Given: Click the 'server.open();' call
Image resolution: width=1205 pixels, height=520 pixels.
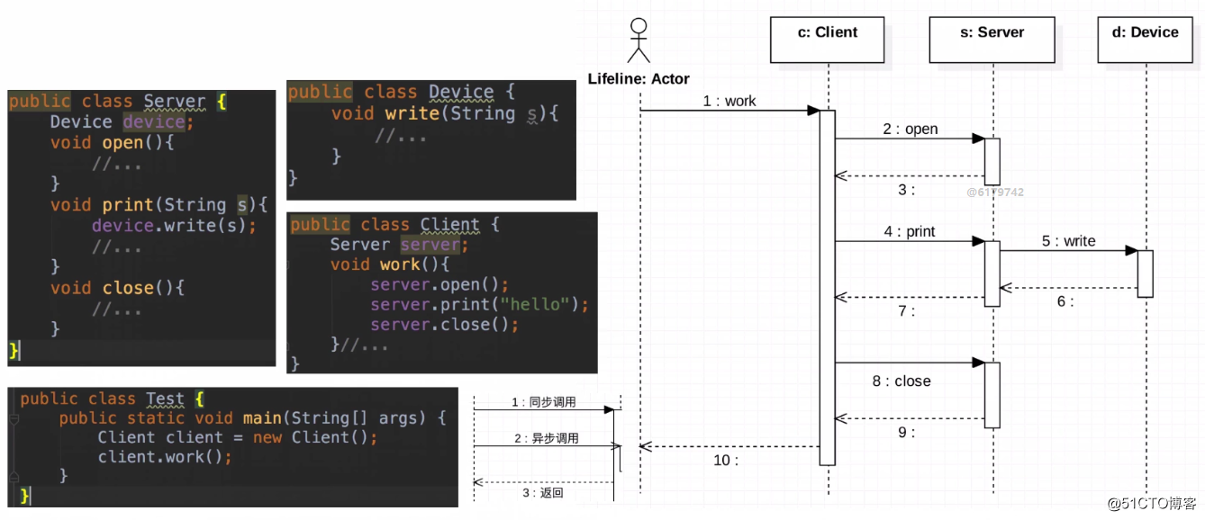Looking at the screenshot, I should click(x=439, y=285).
